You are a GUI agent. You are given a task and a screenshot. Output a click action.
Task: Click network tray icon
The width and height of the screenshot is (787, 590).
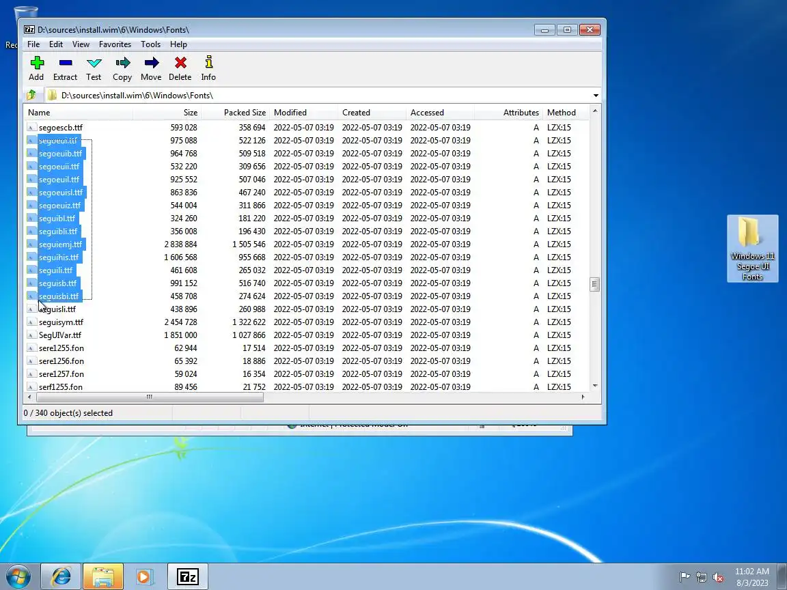702,578
